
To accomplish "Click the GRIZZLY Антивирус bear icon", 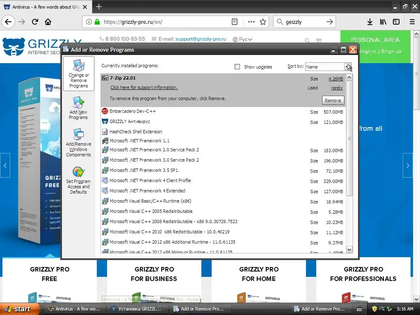I will pos(105,121).
